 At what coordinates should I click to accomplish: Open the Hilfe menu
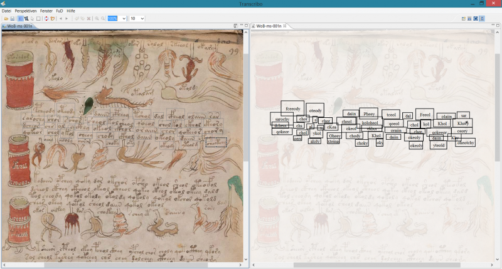coord(71,11)
